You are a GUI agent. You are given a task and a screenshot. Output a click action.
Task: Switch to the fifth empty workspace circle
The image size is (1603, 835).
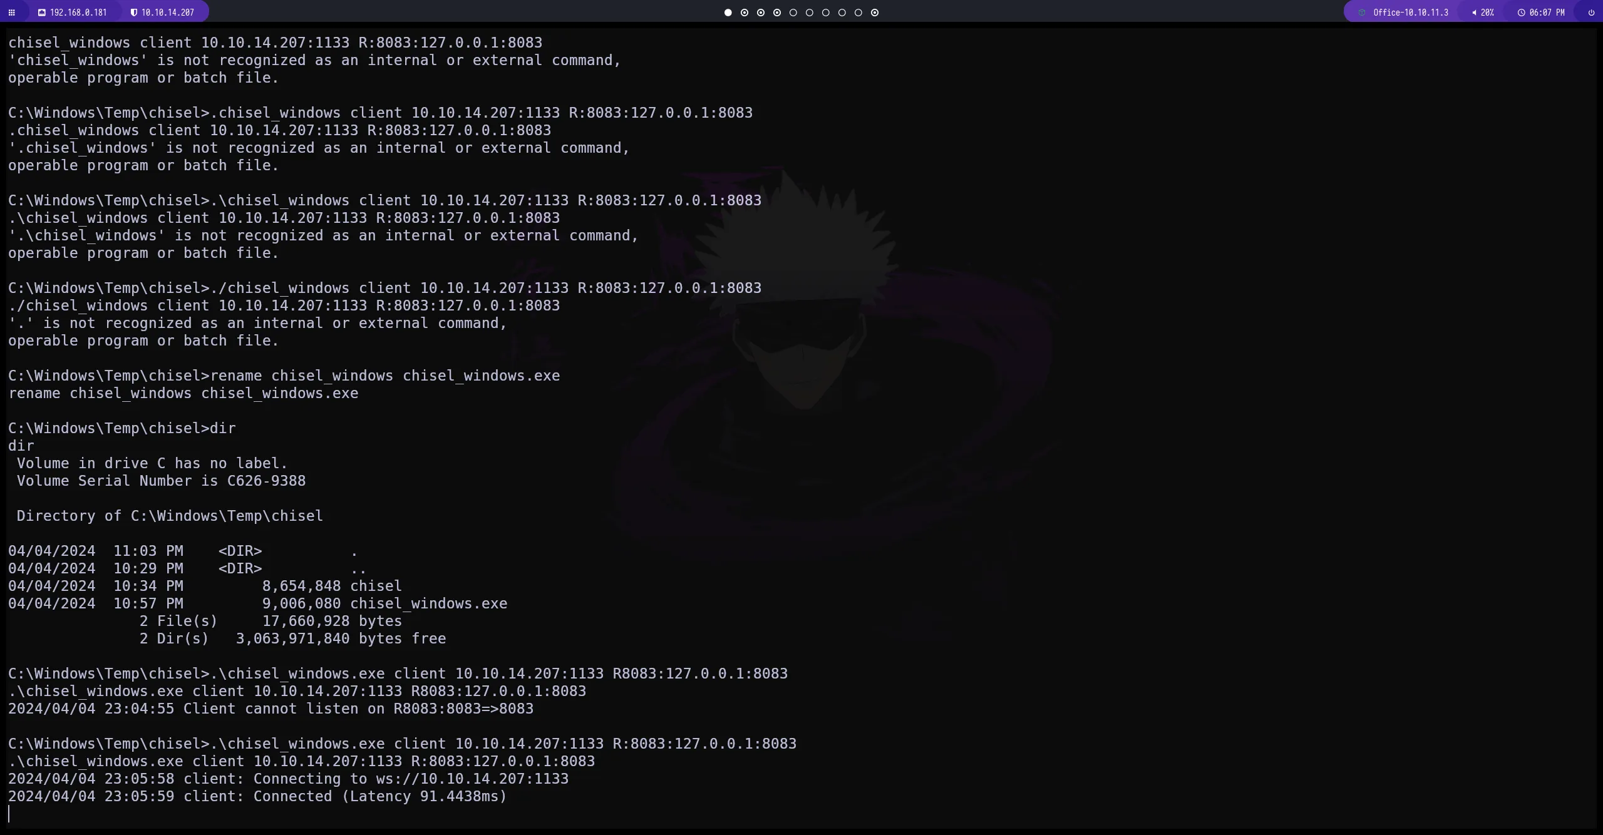click(793, 13)
